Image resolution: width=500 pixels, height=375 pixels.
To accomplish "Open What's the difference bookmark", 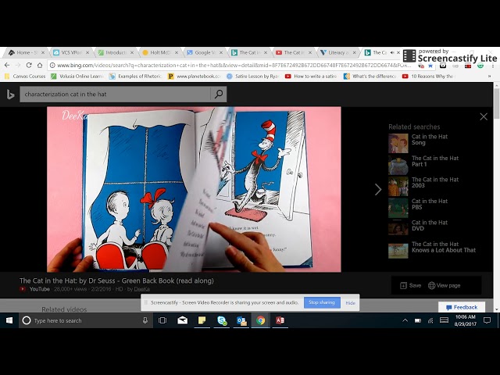I will pos(370,77).
